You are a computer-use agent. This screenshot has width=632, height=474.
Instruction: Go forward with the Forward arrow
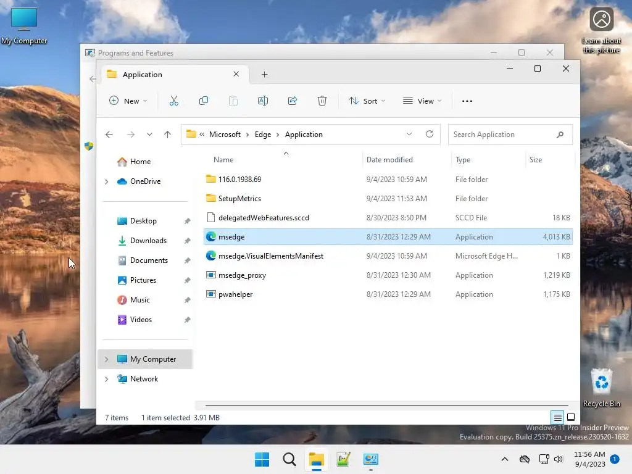131,135
